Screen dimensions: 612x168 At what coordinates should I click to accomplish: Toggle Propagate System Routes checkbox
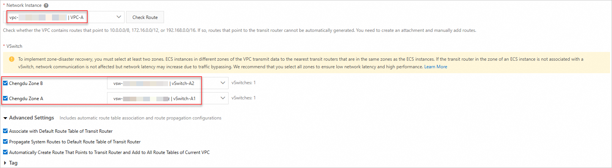[x=5, y=141]
